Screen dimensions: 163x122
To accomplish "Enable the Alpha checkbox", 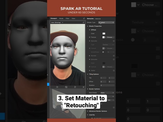I will point(114,71).
